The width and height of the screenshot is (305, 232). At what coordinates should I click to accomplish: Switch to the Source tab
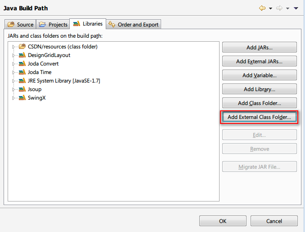coord(20,24)
